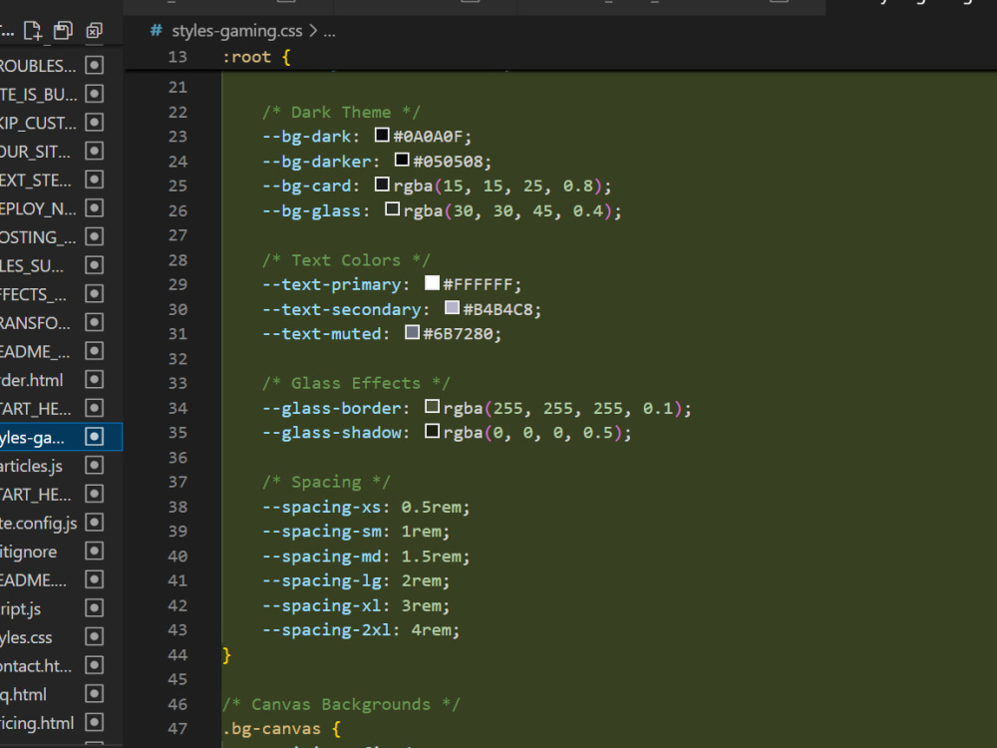The height and width of the screenshot is (748, 997).
Task: Click the dot icon next to OUR_SIT...
Action: click(x=94, y=151)
